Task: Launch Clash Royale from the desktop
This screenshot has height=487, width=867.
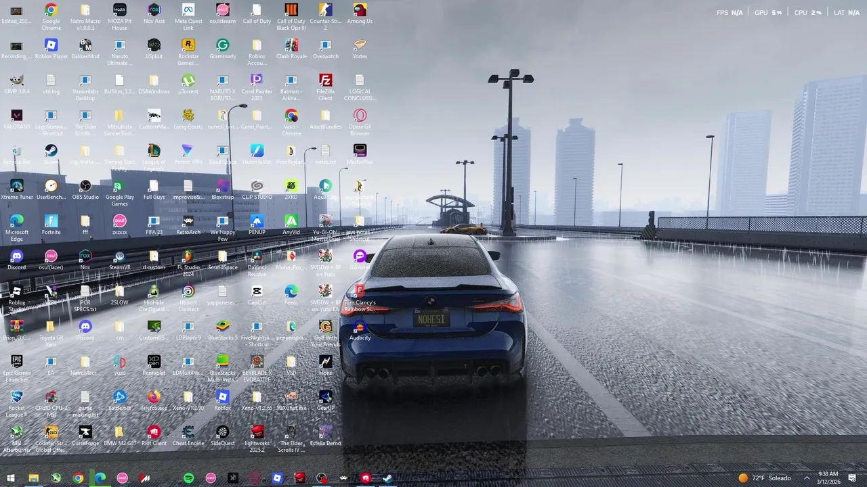Action: pyautogui.click(x=291, y=49)
